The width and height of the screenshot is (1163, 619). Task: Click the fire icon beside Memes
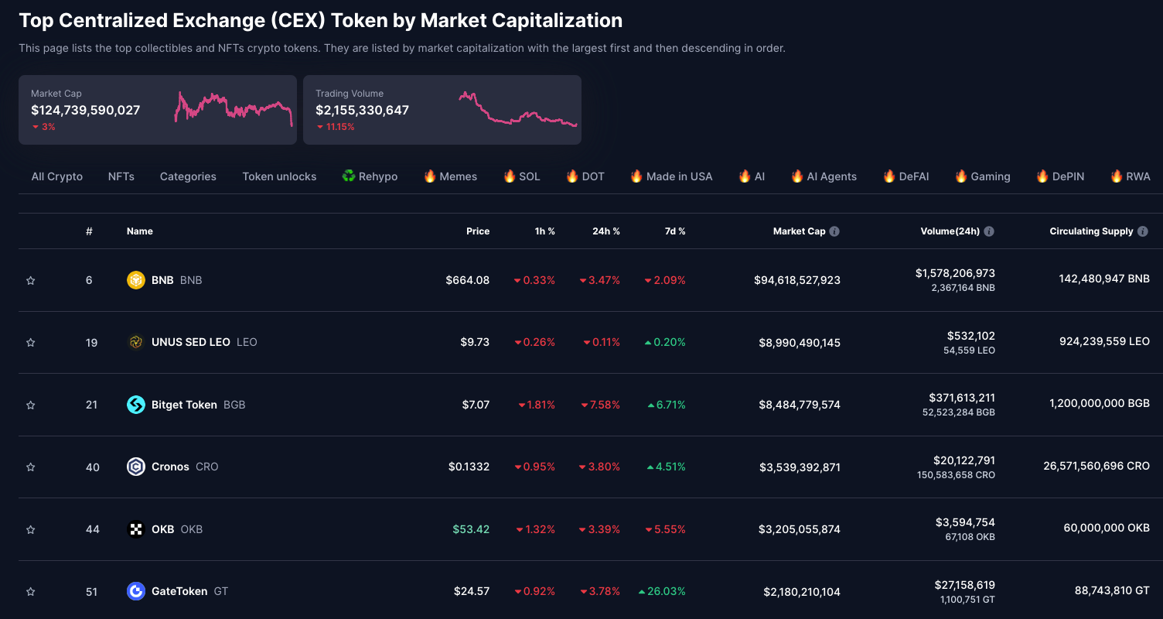pyautogui.click(x=430, y=176)
